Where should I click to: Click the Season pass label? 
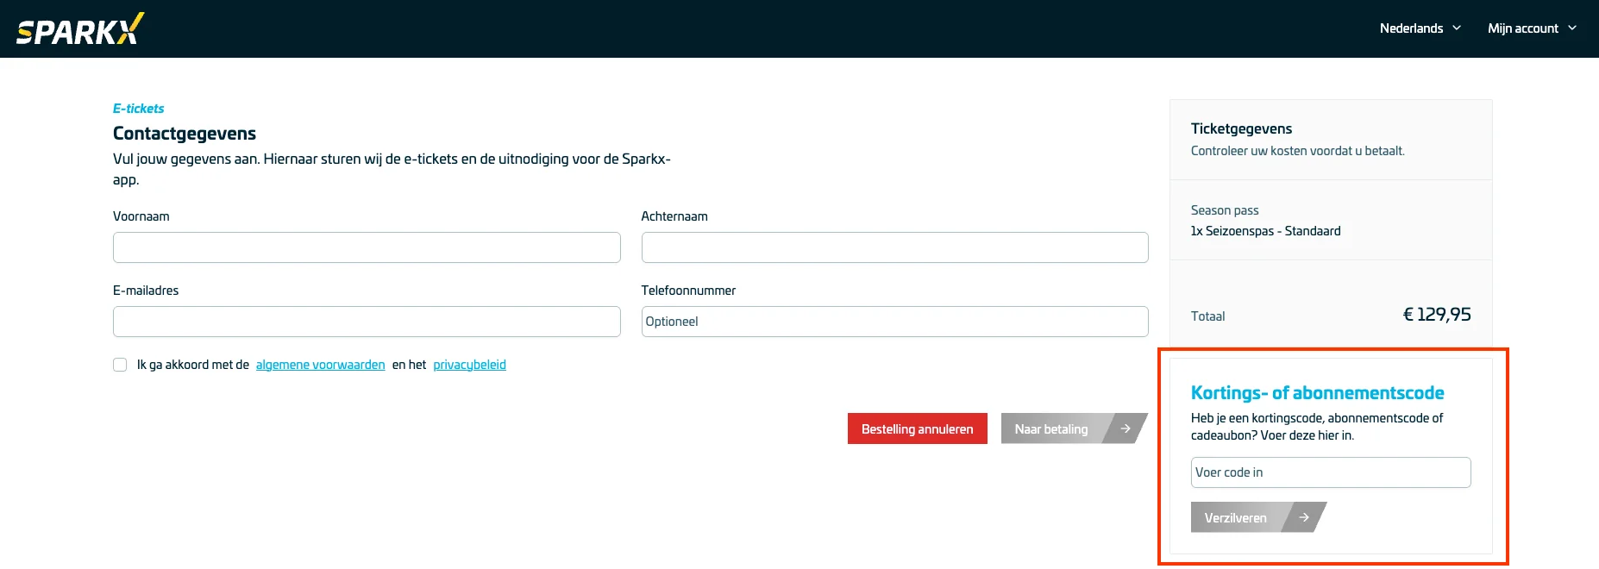pyautogui.click(x=1225, y=210)
